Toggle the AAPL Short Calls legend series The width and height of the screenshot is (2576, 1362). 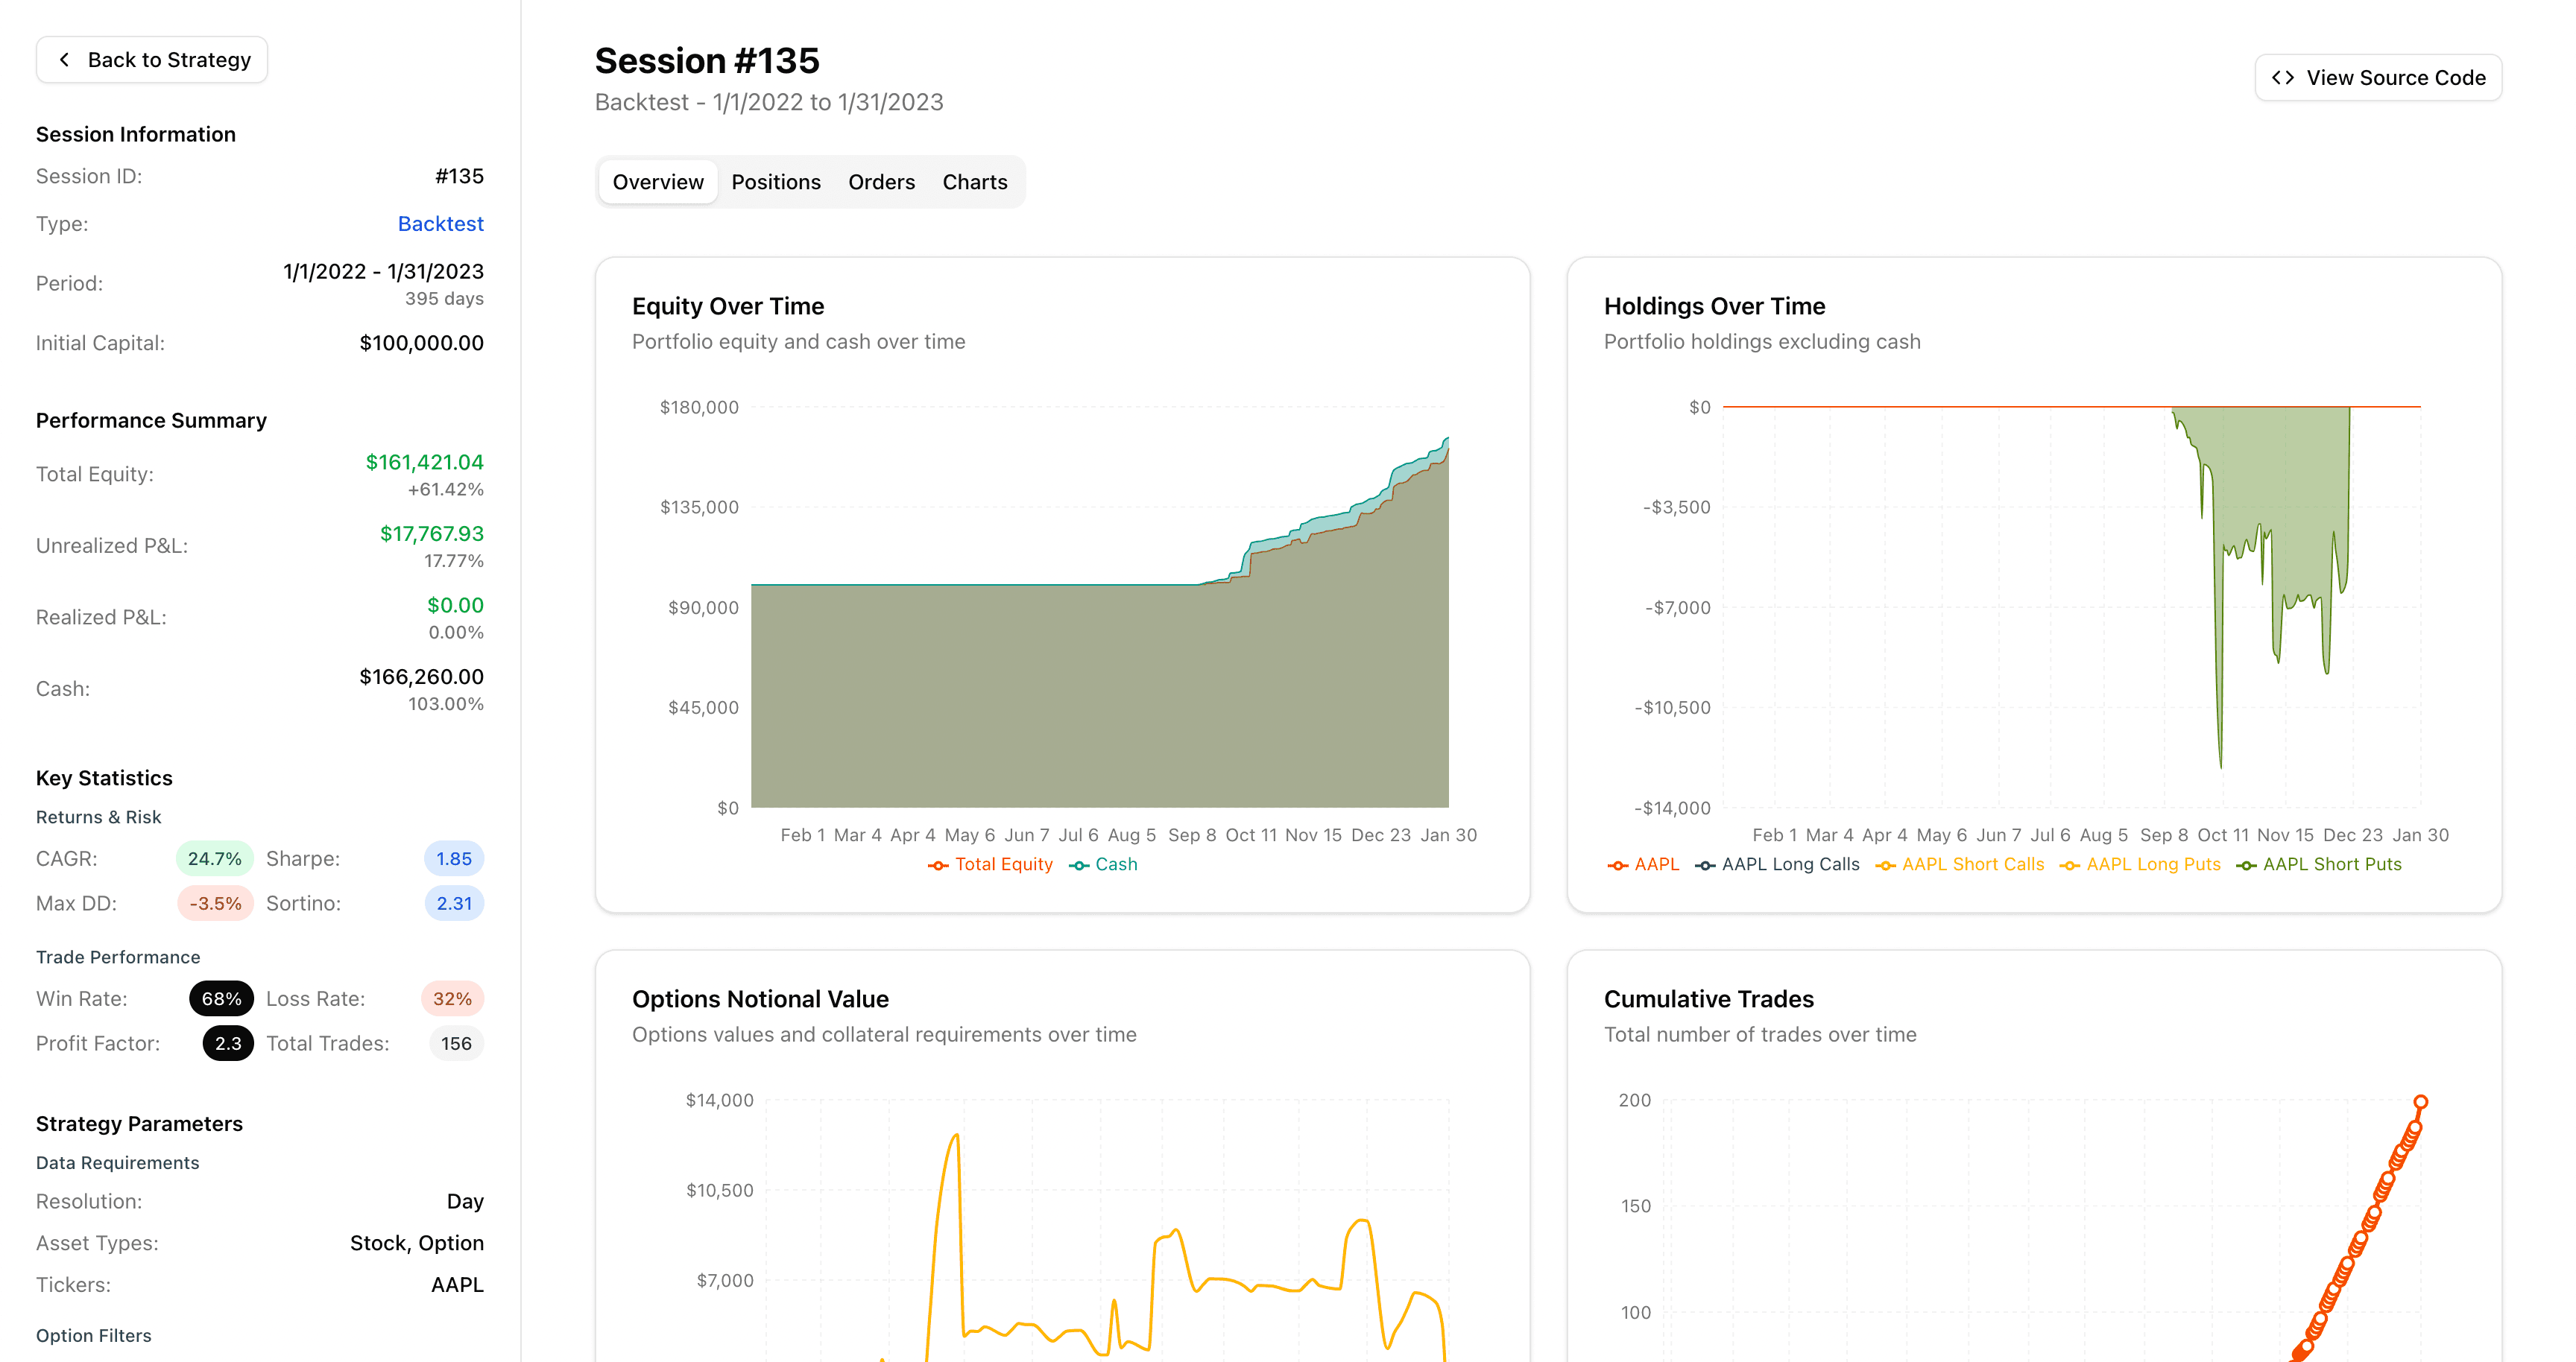1960,864
